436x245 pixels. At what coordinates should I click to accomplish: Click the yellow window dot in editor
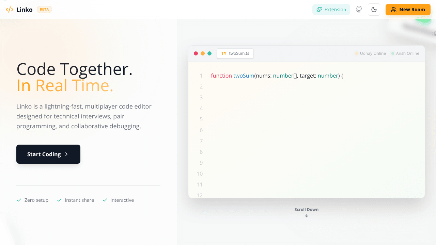coord(203,53)
